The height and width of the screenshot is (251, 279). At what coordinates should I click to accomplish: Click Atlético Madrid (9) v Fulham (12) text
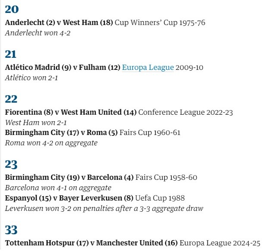(63, 67)
